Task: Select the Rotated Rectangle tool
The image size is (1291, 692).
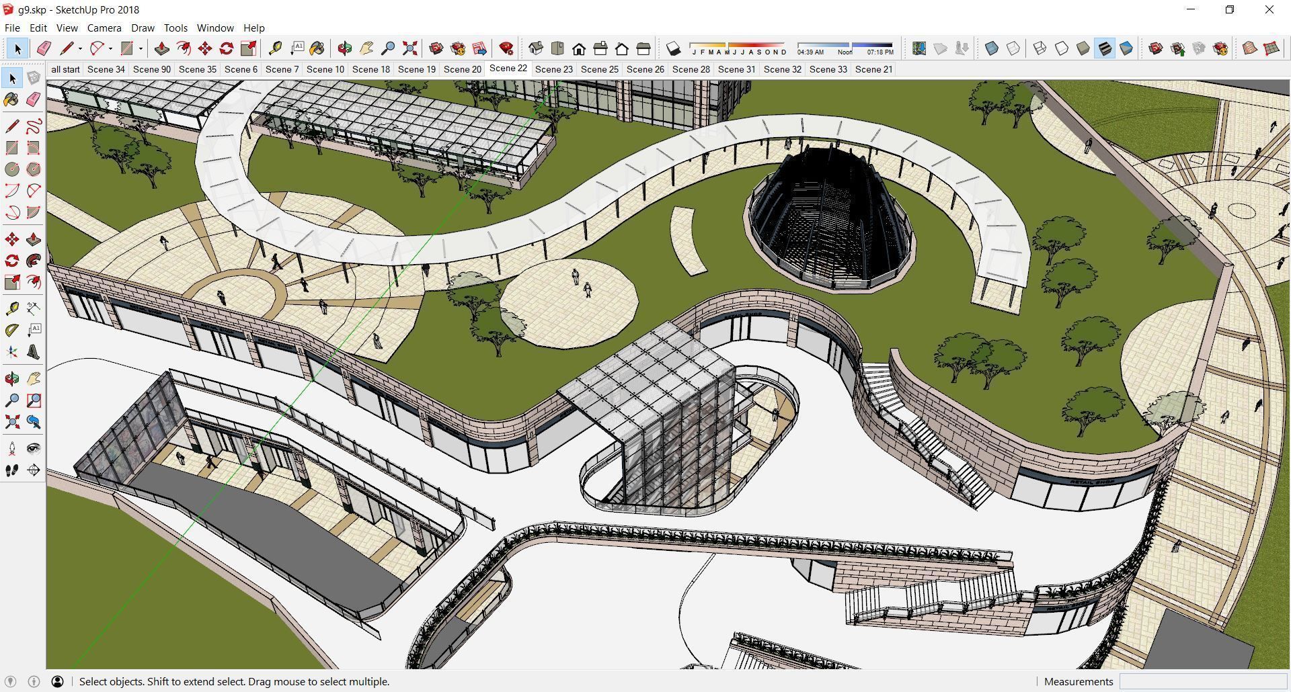Action: (x=34, y=147)
